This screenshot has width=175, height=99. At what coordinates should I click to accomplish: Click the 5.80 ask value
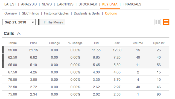point(117,65)
